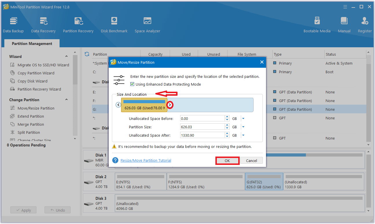Open Resize/Move Partition Tutorial link
375x224 pixels.
point(146,160)
